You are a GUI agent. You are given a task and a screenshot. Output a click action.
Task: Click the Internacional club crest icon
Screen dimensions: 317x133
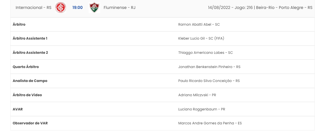[x=61, y=8]
